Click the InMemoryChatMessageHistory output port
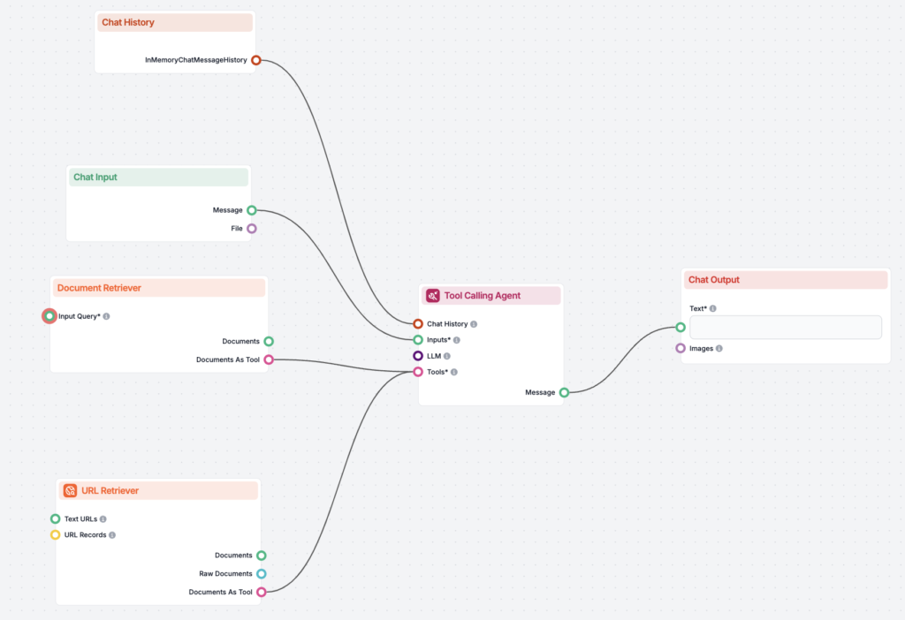 (x=256, y=60)
